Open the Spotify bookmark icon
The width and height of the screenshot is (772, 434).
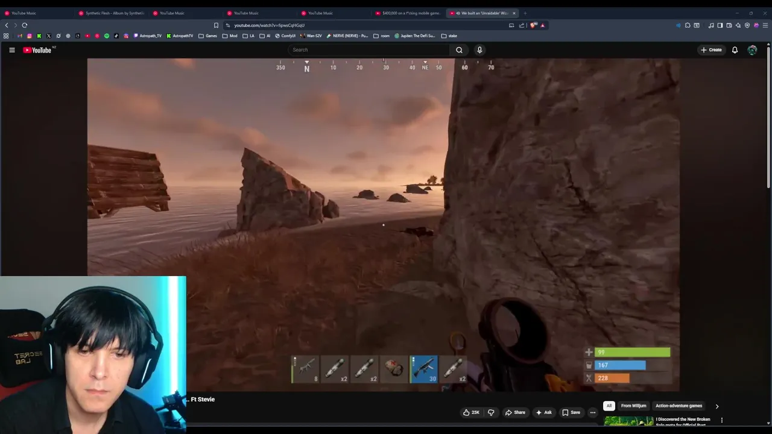point(107,36)
